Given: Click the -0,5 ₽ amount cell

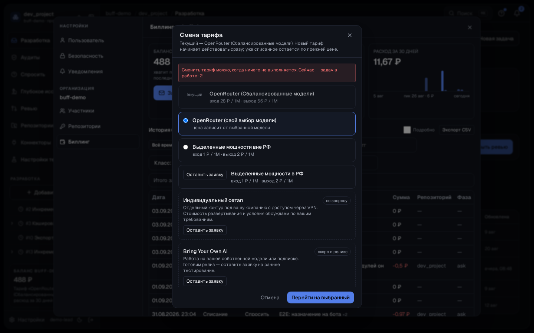Looking at the screenshot, I should (400, 266).
